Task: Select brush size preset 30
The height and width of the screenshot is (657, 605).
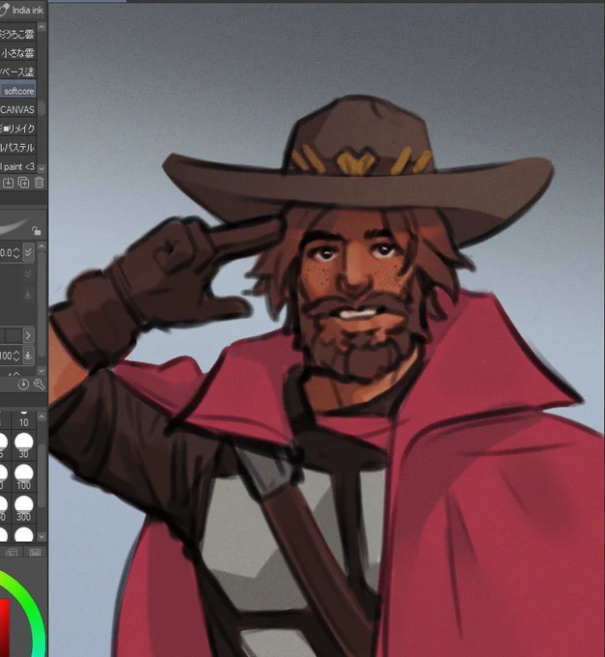Action: [x=23, y=445]
